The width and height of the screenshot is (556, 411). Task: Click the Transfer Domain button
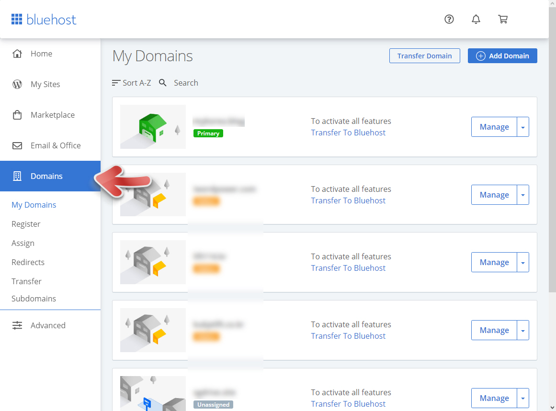click(424, 56)
